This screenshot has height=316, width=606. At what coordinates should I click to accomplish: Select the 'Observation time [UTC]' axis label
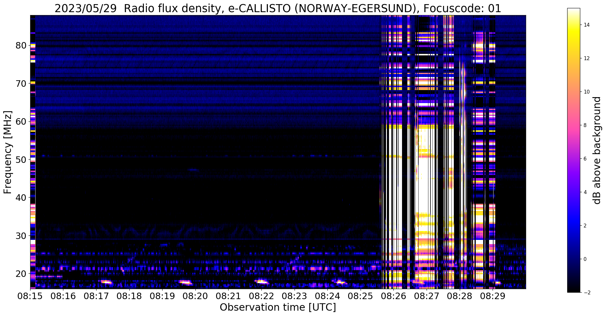278,307
